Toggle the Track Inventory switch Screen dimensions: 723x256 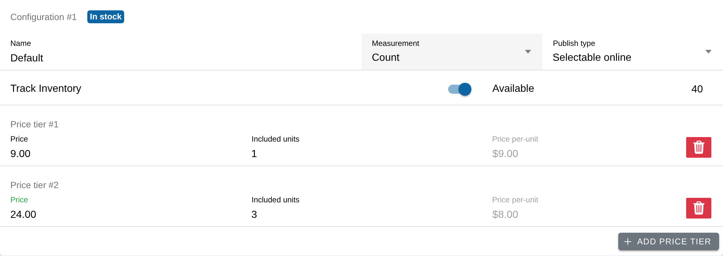(x=459, y=89)
